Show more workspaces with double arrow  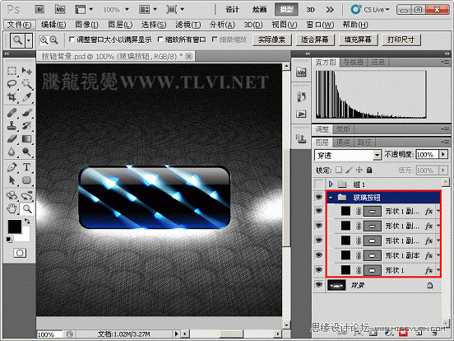coord(330,10)
